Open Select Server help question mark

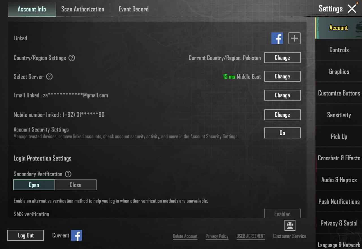pyautogui.click(x=49, y=77)
